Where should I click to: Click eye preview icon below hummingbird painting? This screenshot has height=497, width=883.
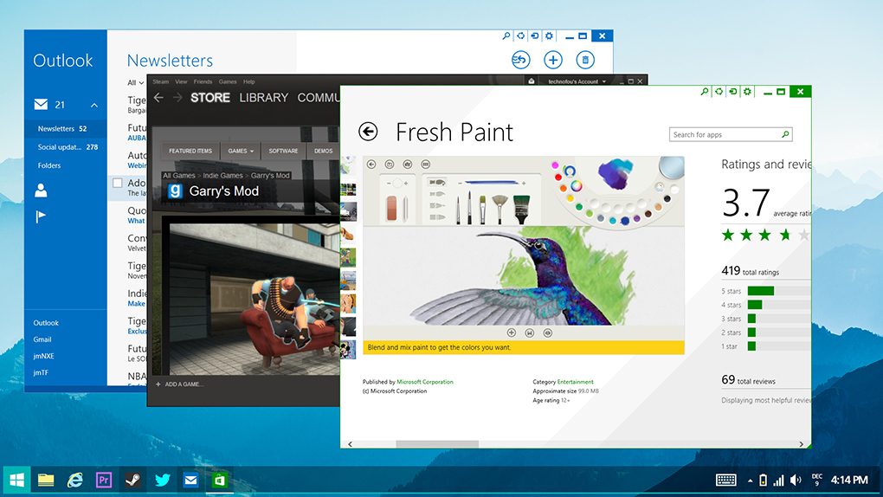(x=547, y=333)
